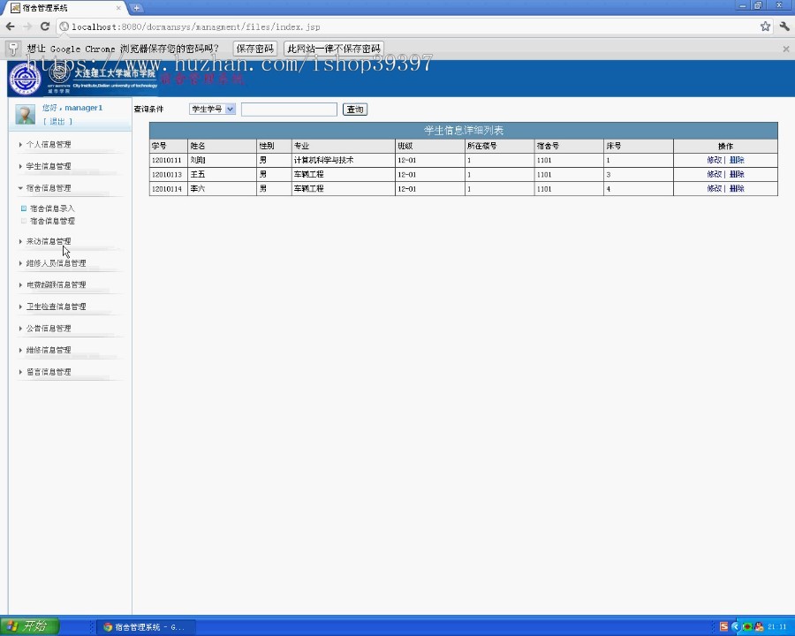Click the browser forward arrow
Screen dimensions: 795x636
[x=27, y=26]
